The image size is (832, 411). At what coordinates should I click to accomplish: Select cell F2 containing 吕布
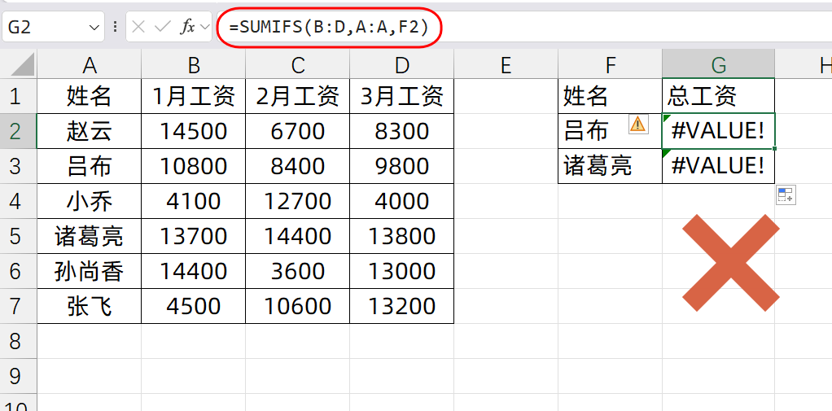pyautogui.click(x=611, y=131)
